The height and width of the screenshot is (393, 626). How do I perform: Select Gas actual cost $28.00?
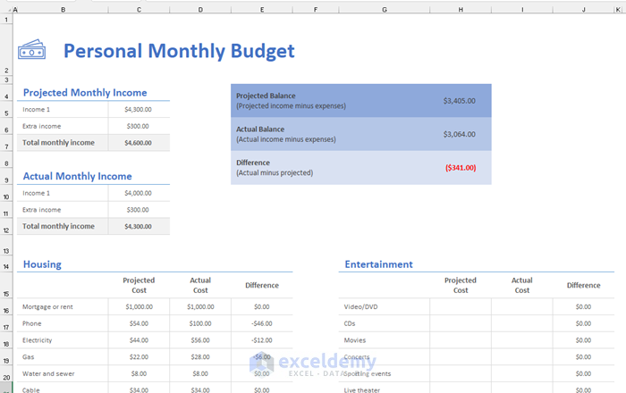(x=200, y=357)
